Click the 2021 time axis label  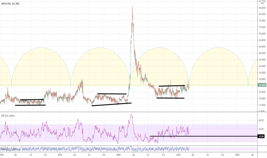[x=178, y=155]
